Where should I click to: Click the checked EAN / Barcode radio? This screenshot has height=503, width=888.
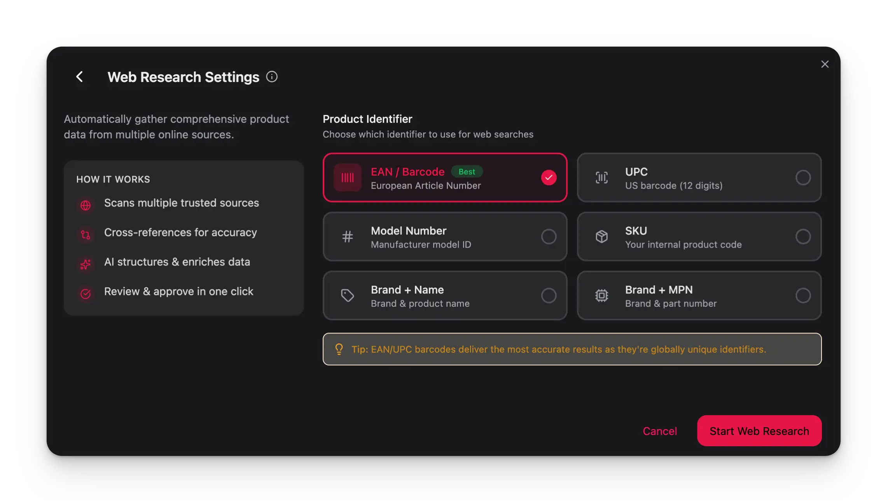point(549,178)
